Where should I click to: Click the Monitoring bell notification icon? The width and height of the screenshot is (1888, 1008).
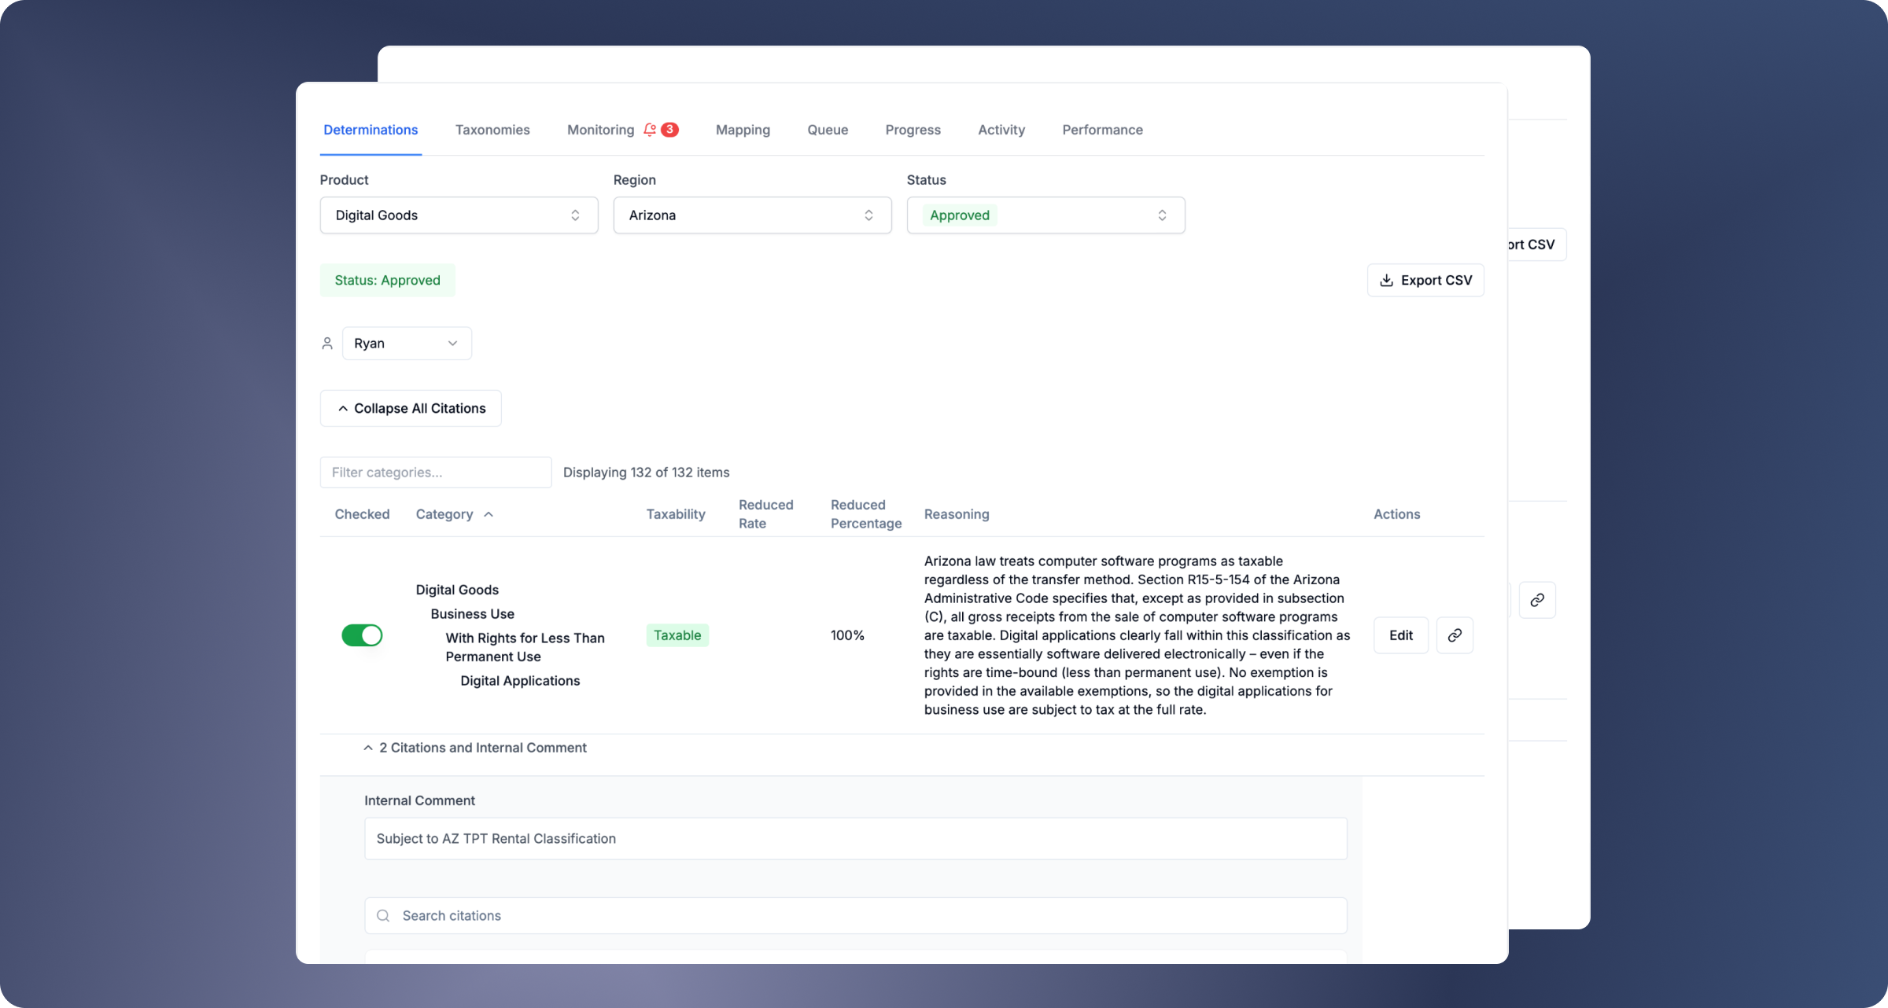[649, 130]
